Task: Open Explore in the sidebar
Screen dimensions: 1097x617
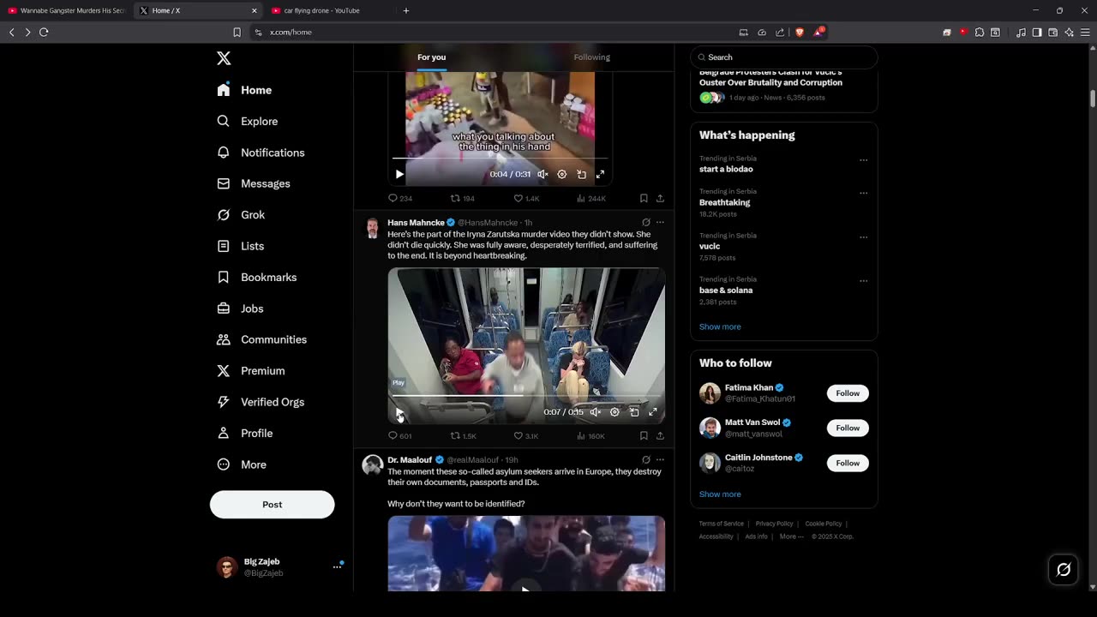Action: tap(247, 121)
